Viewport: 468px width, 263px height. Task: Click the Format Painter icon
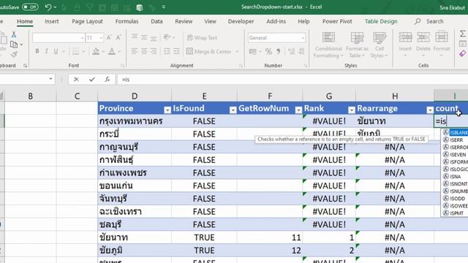click(14, 54)
